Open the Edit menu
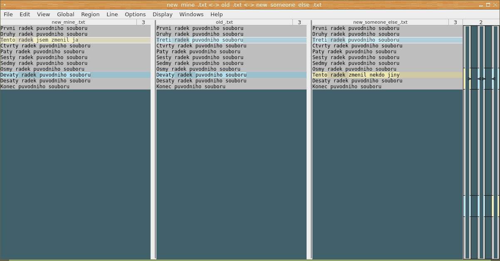Viewport: 500px width, 261px height. pos(25,14)
